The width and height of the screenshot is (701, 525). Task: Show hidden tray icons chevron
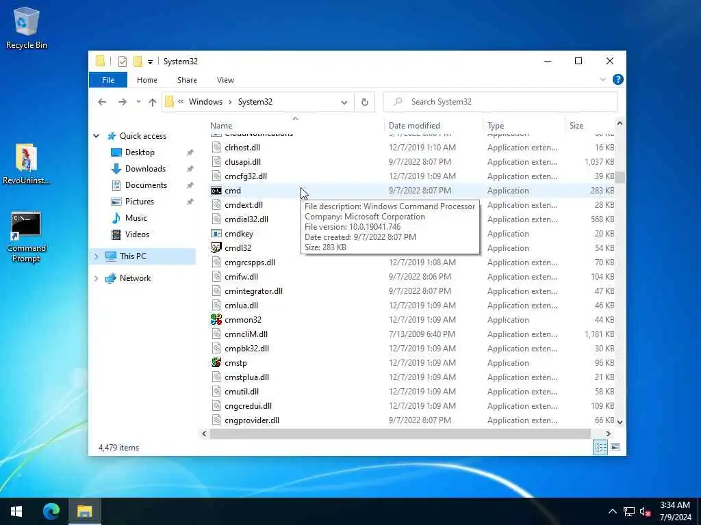tap(613, 511)
